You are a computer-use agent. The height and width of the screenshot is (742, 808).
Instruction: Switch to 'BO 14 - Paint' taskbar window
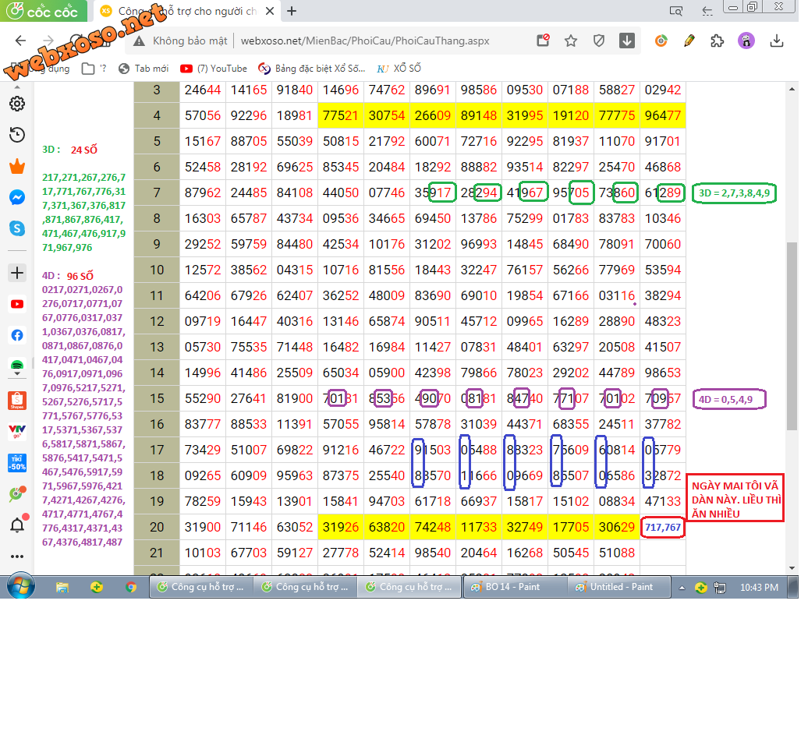[x=514, y=587]
